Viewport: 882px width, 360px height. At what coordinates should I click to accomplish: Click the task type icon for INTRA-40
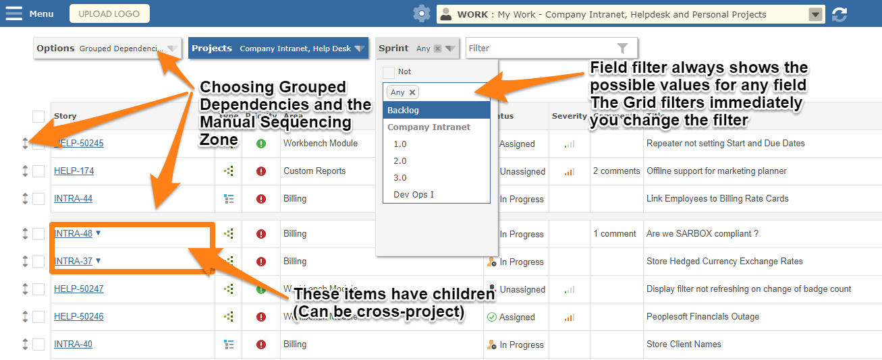click(229, 344)
